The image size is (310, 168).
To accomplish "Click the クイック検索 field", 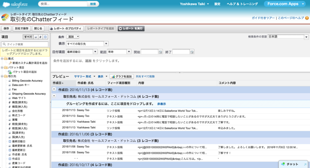I will (x=25, y=44).
